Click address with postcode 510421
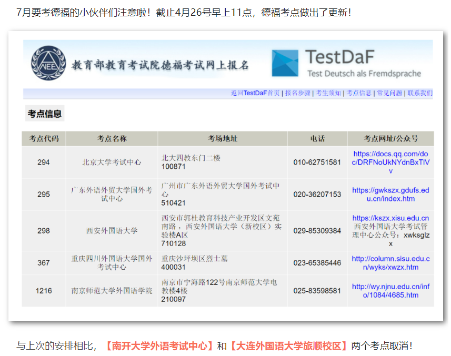This screenshot has height=356, width=451. point(221,195)
